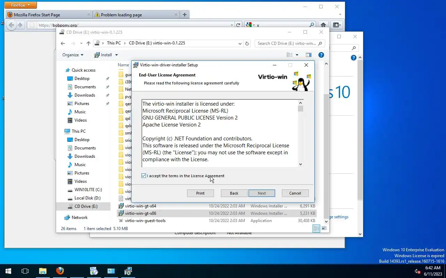Open pinned Documents under Quick access

point(85,87)
